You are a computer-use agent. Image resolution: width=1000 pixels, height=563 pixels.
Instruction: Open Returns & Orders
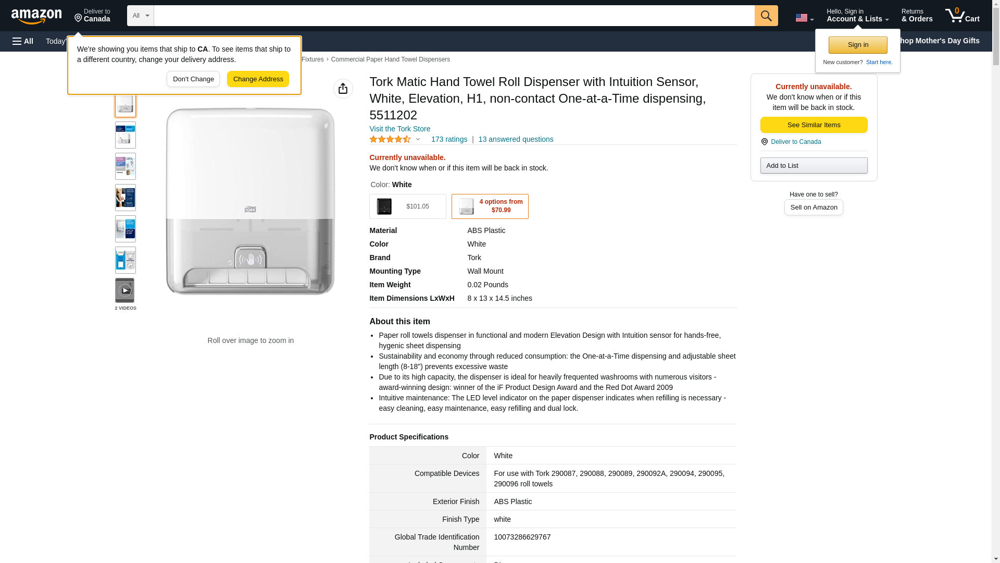917,16
